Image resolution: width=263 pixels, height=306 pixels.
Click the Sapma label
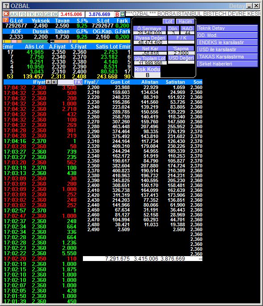coord(181,49)
